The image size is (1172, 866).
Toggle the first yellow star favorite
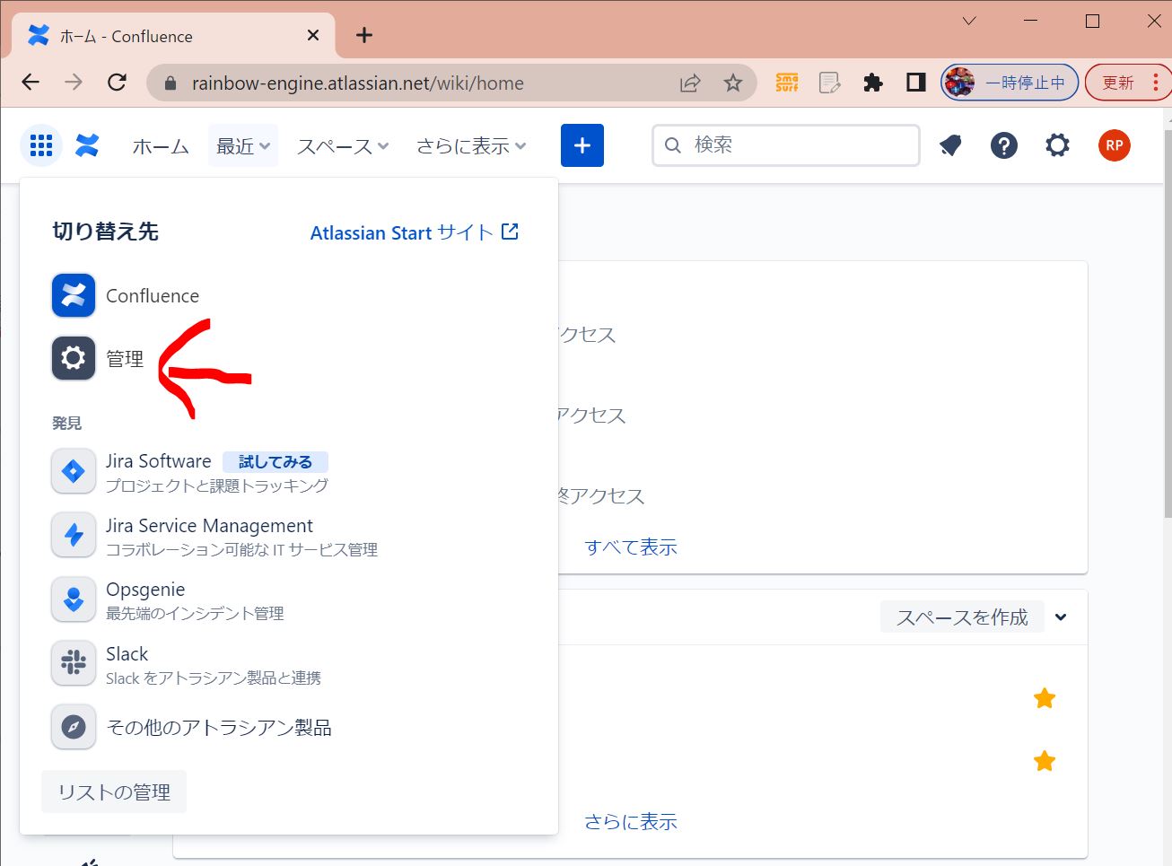click(1044, 698)
